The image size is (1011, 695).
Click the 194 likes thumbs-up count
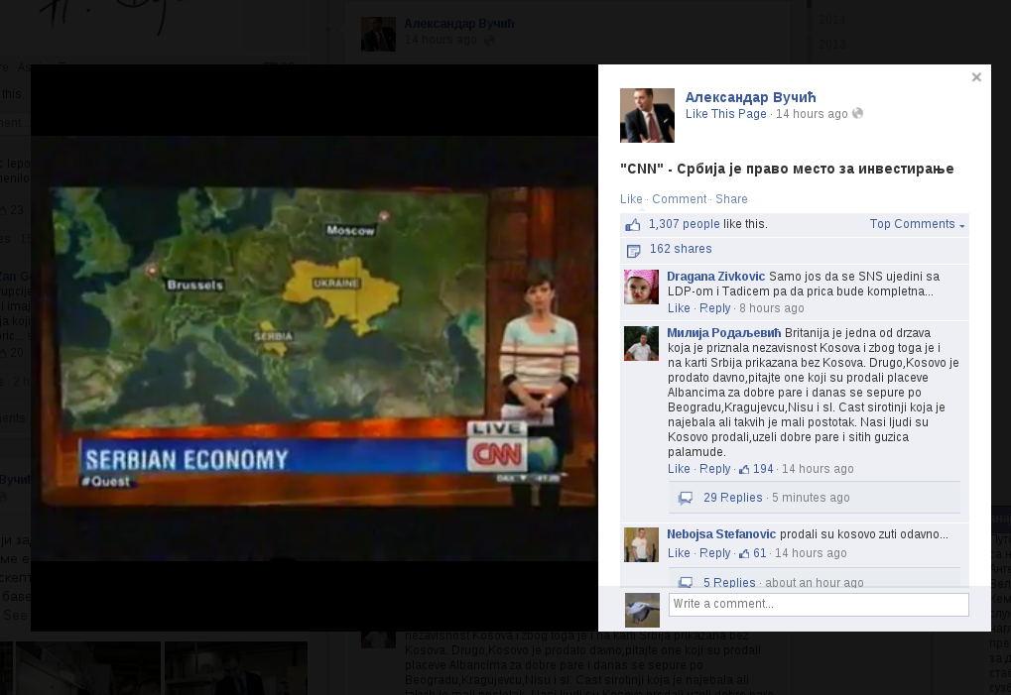click(756, 469)
